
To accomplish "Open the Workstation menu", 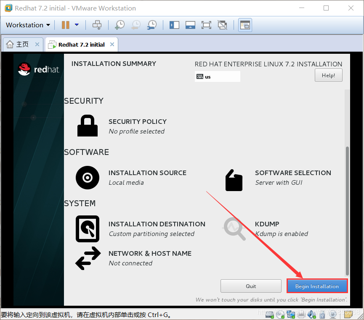I will 28,25.
